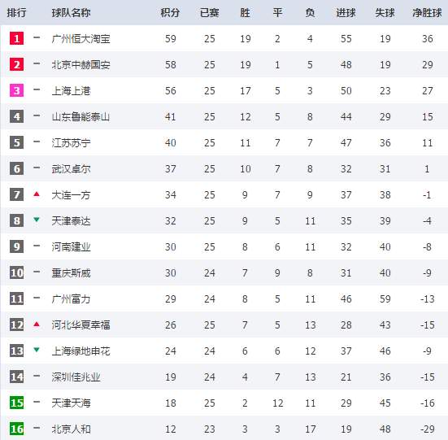Click the green rank 15 badge
Image resolution: width=448 pixels, height=440 pixels.
(x=16, y=403)
